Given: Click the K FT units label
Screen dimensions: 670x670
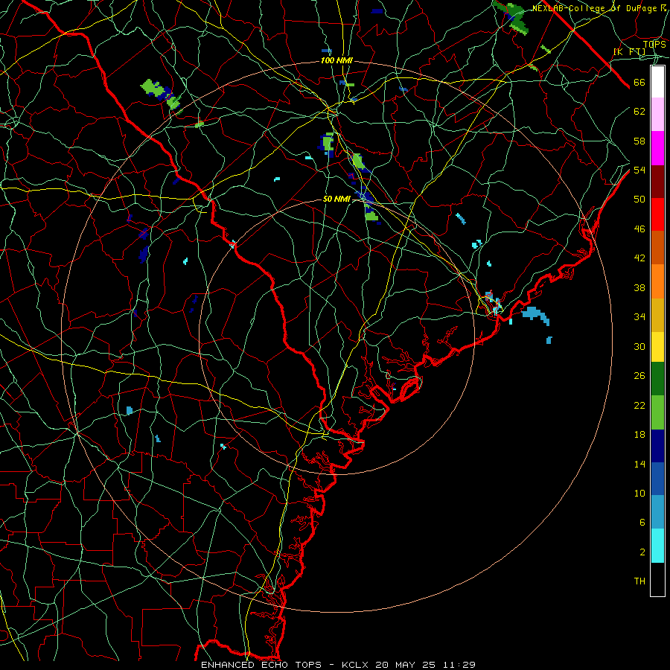Looking at the screenshot, I should (629, 52).
